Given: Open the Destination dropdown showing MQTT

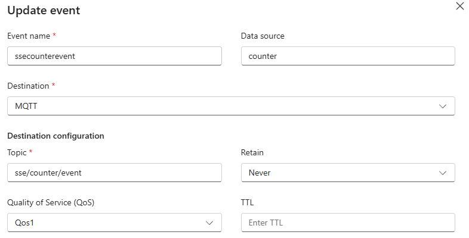Looking at the screenshot, I should tap(230, 106).
